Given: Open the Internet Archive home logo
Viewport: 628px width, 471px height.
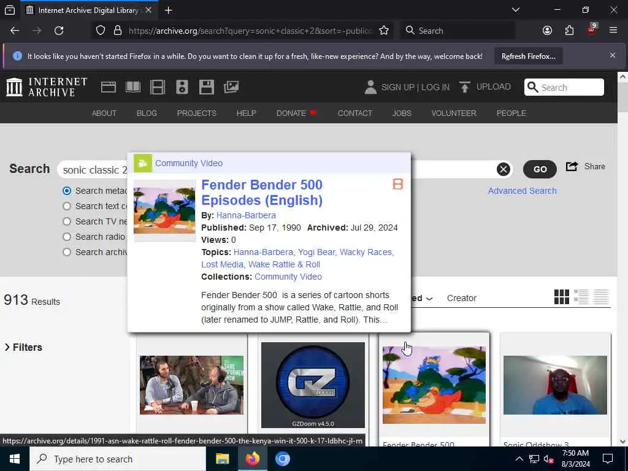Looking at the screenshot, I should 47,87.
